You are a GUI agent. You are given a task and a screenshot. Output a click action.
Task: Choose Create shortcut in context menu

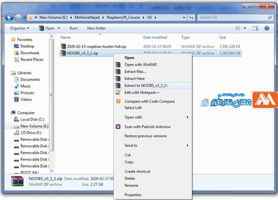[137, 171]
